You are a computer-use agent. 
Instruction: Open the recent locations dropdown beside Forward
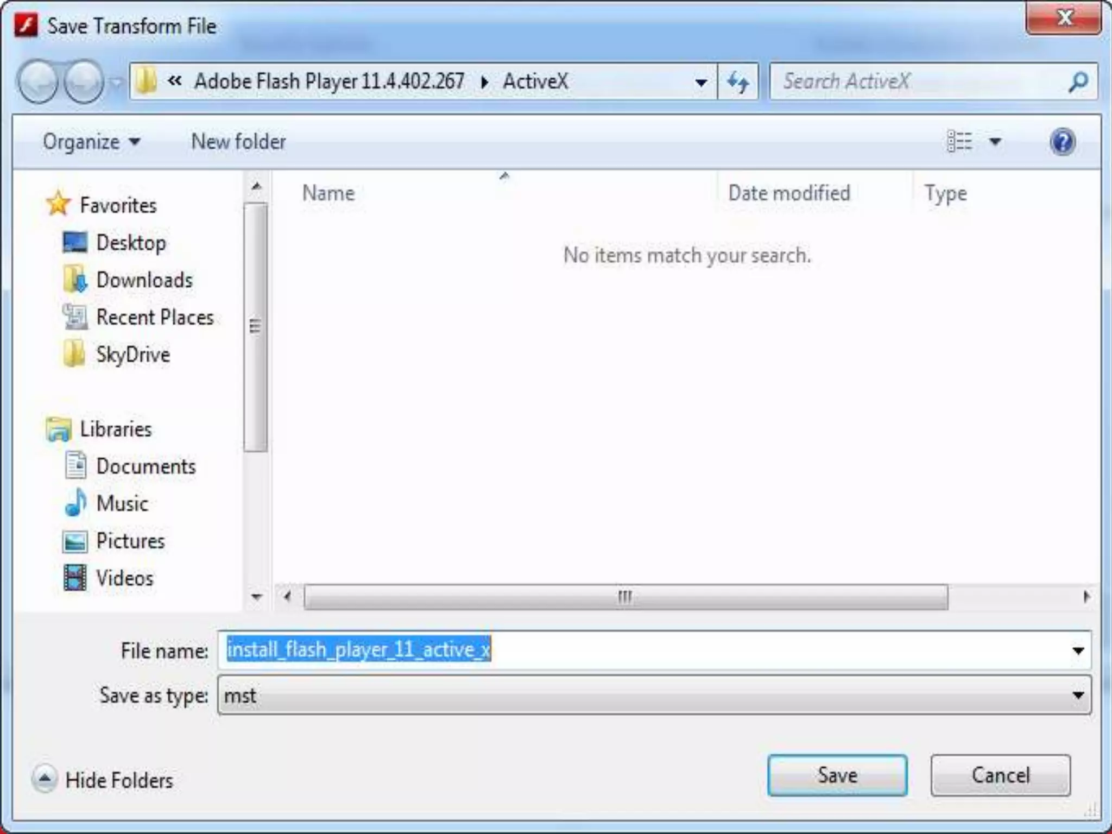115,83
